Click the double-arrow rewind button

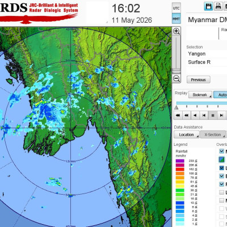[186, 115]
